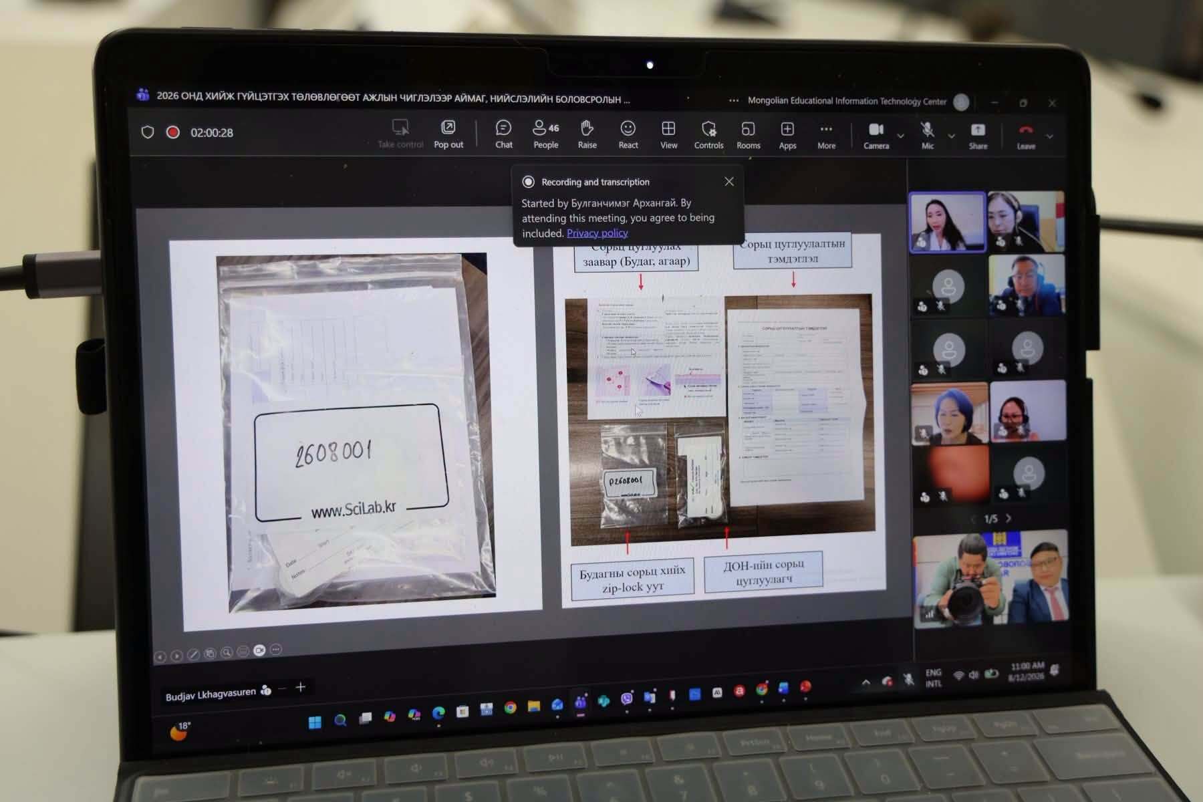
Task: Open title bar ellipsis settings menu
Action: tap(734, 101)
